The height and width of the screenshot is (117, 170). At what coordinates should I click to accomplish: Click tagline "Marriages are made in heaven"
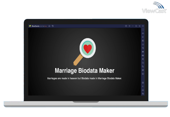[x=62, y=78]
